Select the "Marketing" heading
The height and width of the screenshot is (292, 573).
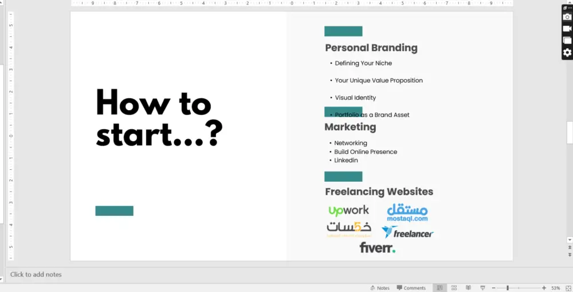350,127
